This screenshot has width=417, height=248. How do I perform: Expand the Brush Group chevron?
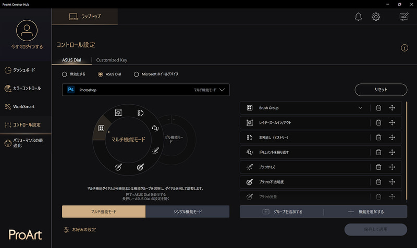(x=360, y=108)
